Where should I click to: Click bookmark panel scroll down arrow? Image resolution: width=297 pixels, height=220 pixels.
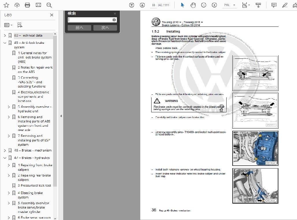pyautogui.click(x=55, y=218)
